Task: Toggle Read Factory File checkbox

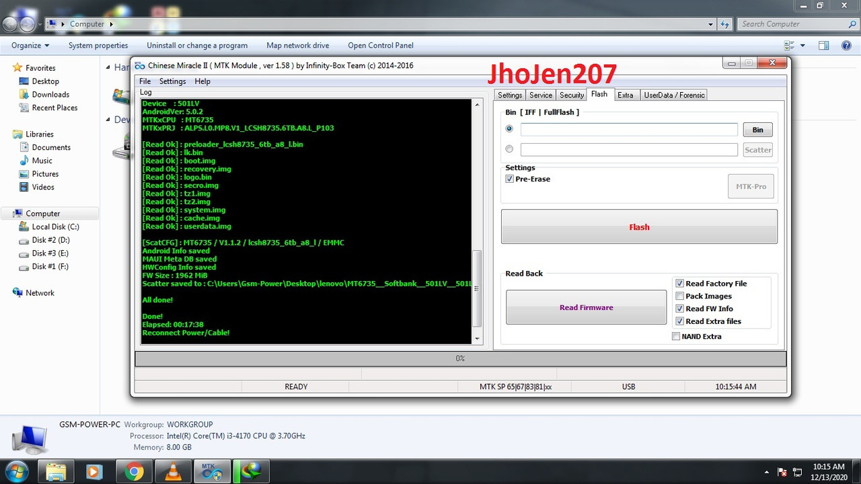Action: tap(679, 284)
